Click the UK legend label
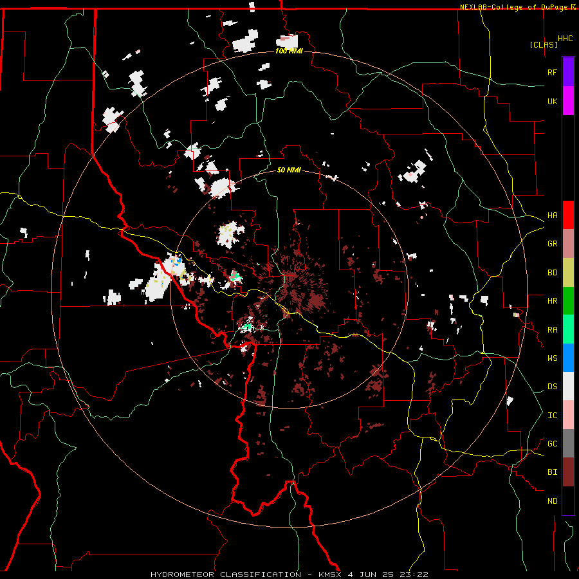The image size is (579, 579). click(552, 101)
